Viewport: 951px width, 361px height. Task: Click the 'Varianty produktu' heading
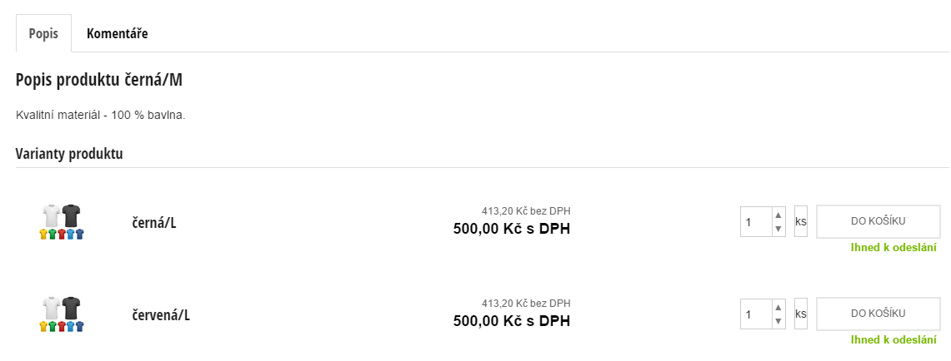69,154
